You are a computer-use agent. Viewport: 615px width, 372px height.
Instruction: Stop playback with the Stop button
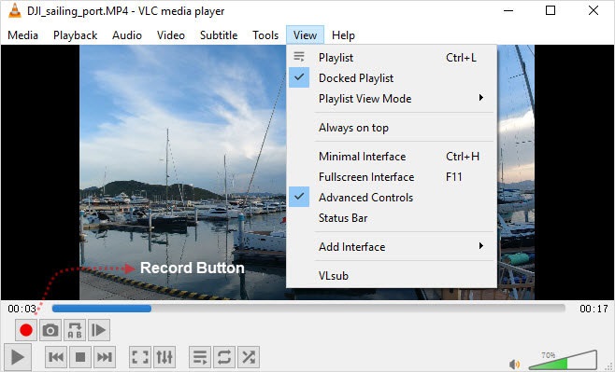(x=80, y=357)
